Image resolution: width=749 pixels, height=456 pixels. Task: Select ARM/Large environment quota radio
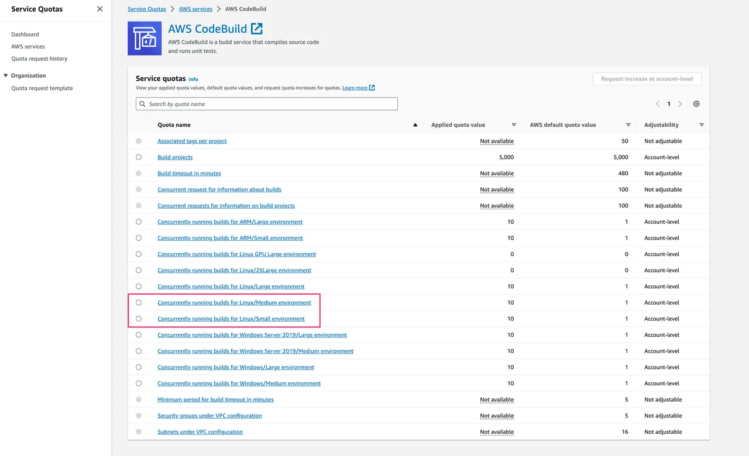[x=139, y=222]
